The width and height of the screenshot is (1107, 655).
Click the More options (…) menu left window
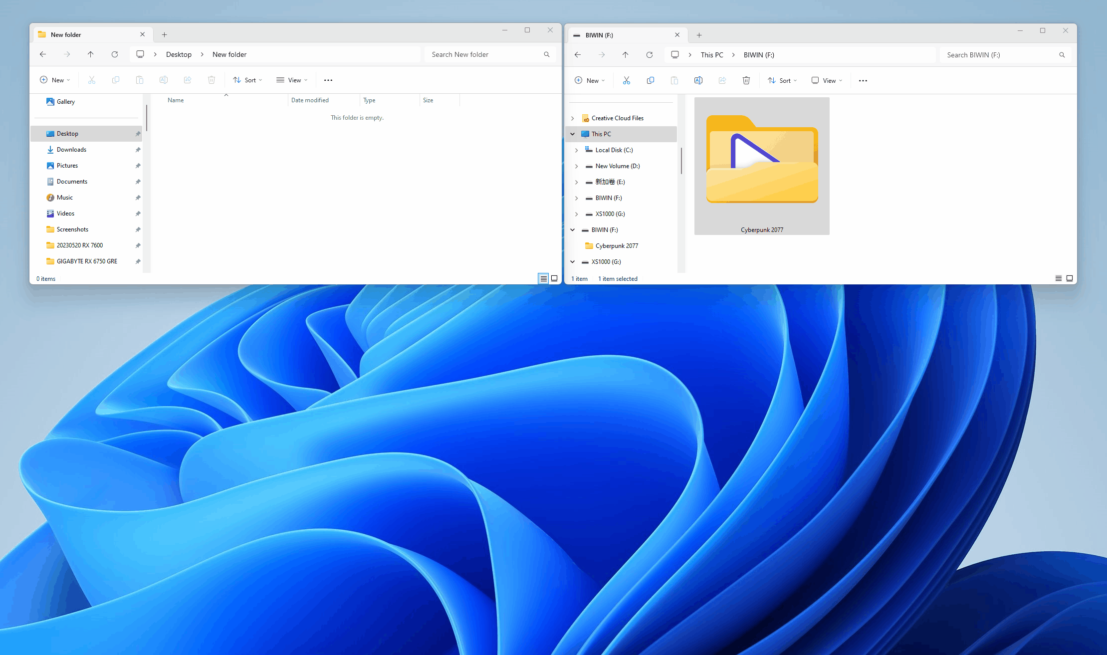328,79
